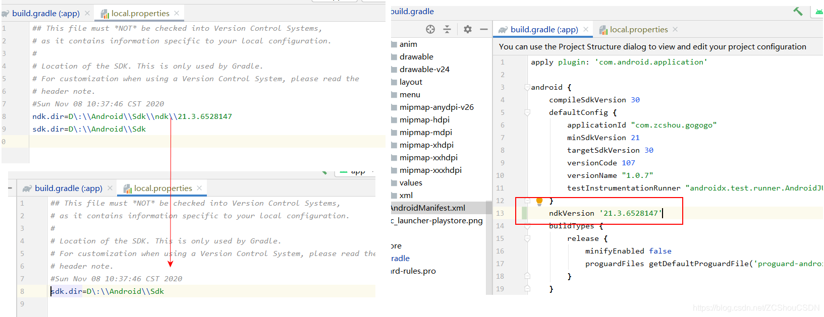
Task: Close build.gradle (:app) tab in bottom-left editor
Action: tap(110, 188)
